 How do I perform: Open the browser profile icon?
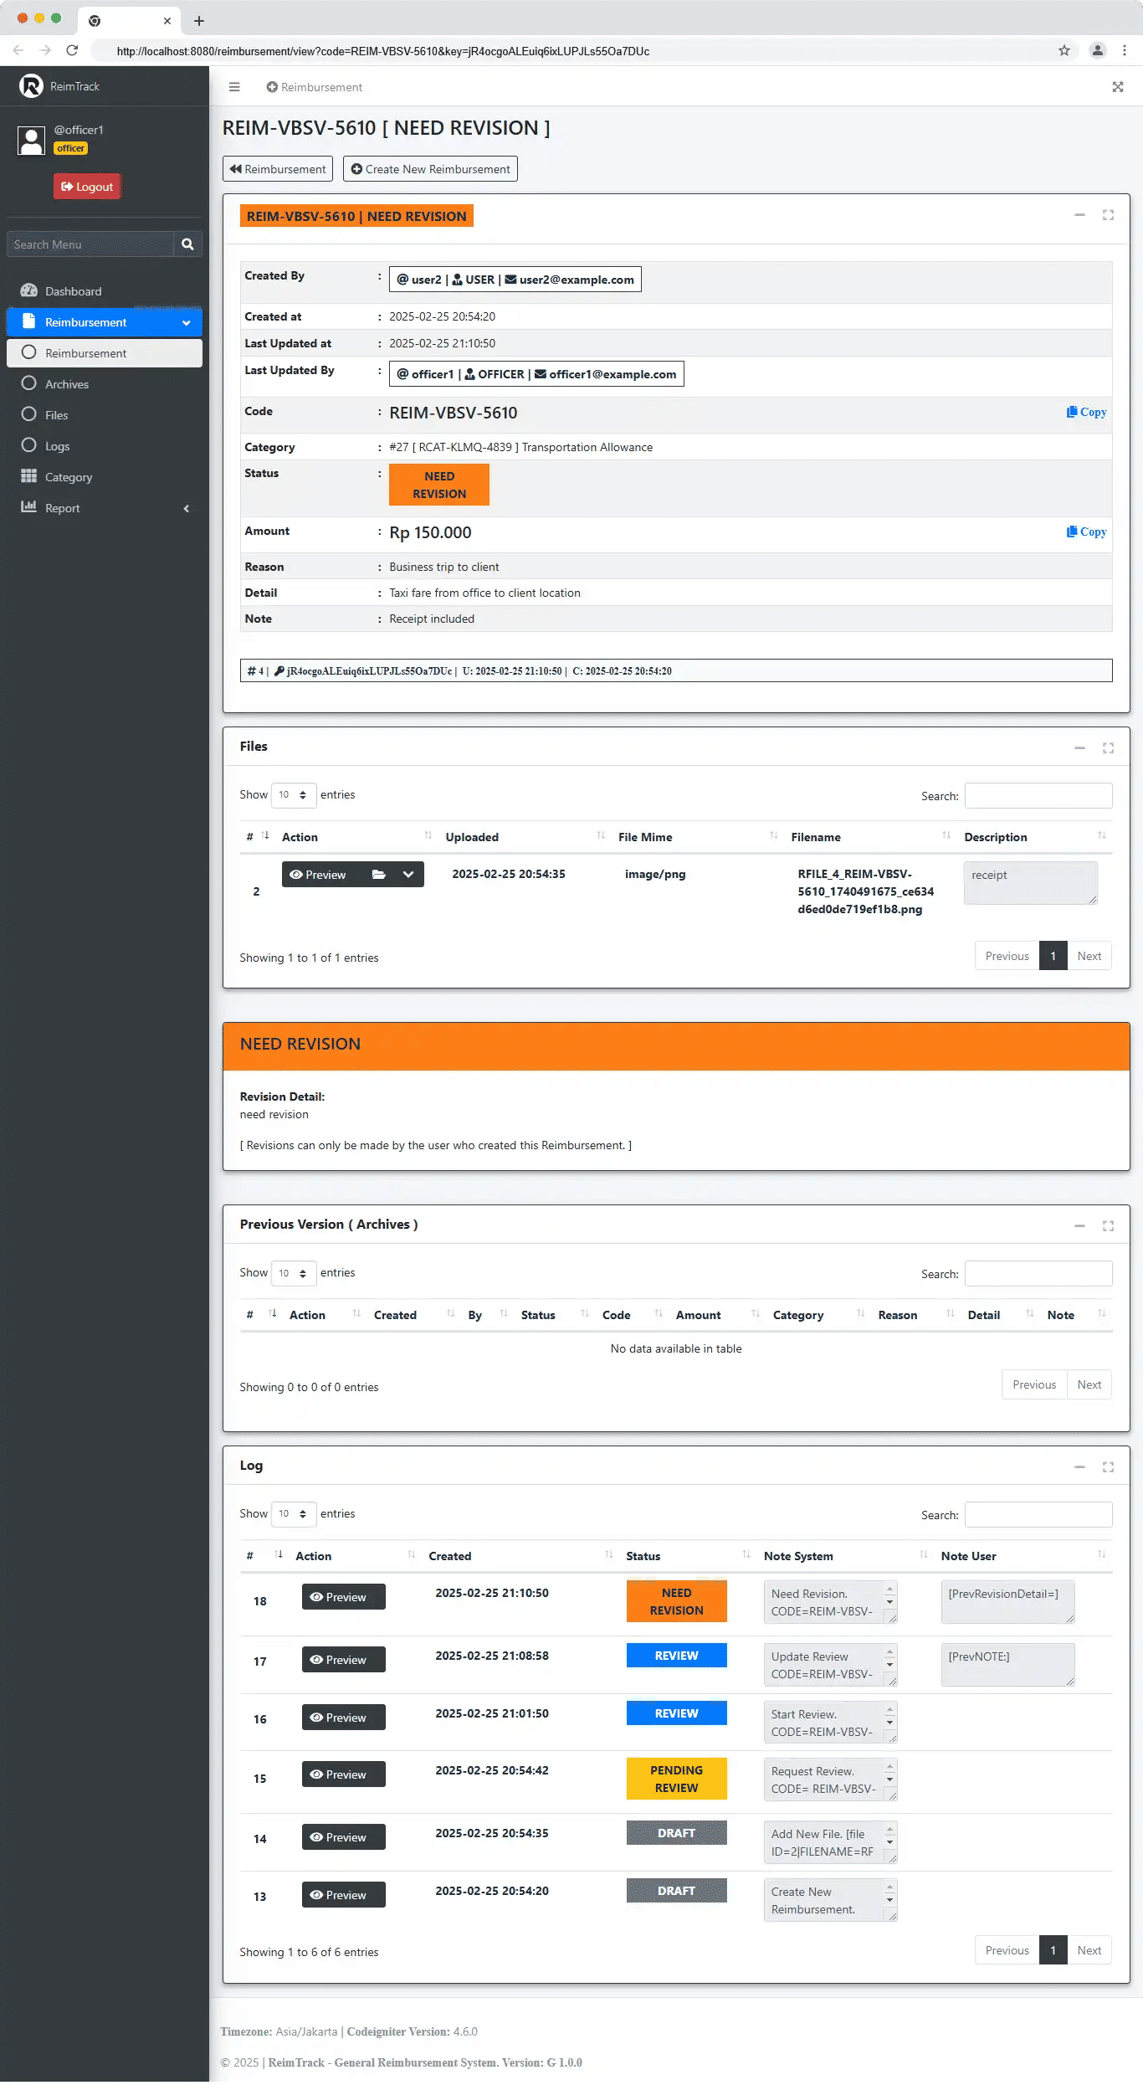tap(1097, 51)
